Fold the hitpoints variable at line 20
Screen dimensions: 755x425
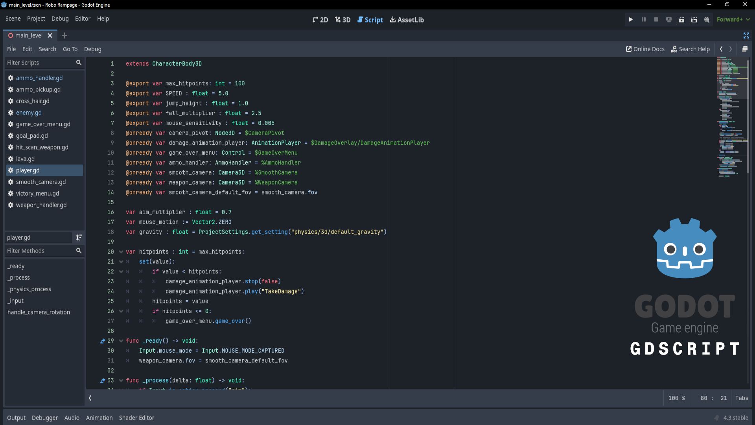tap(121, 252)
